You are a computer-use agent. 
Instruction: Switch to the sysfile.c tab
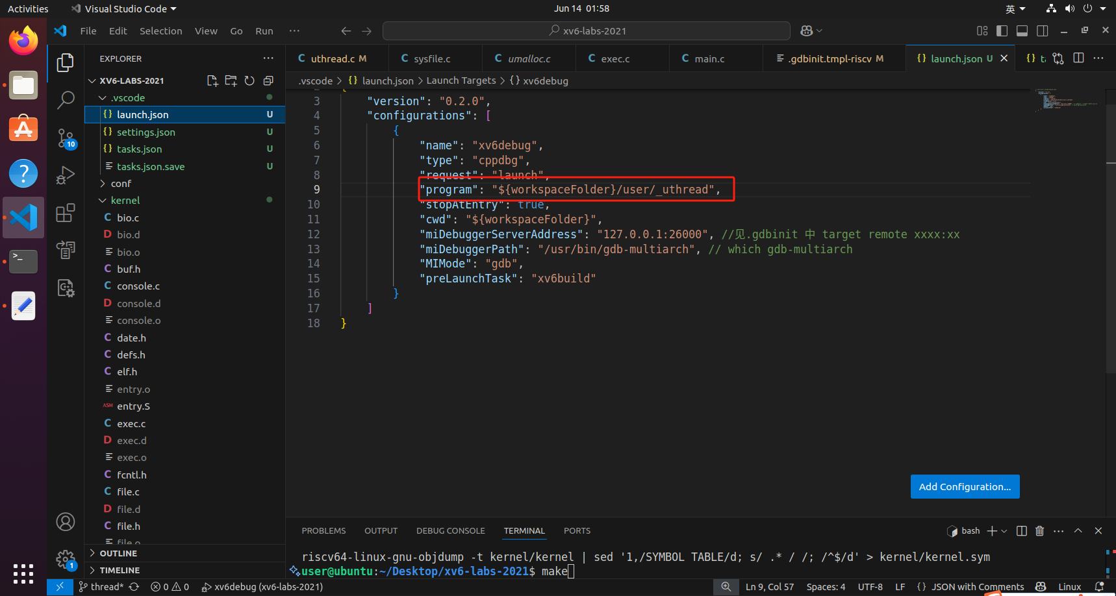click(434, 58)
